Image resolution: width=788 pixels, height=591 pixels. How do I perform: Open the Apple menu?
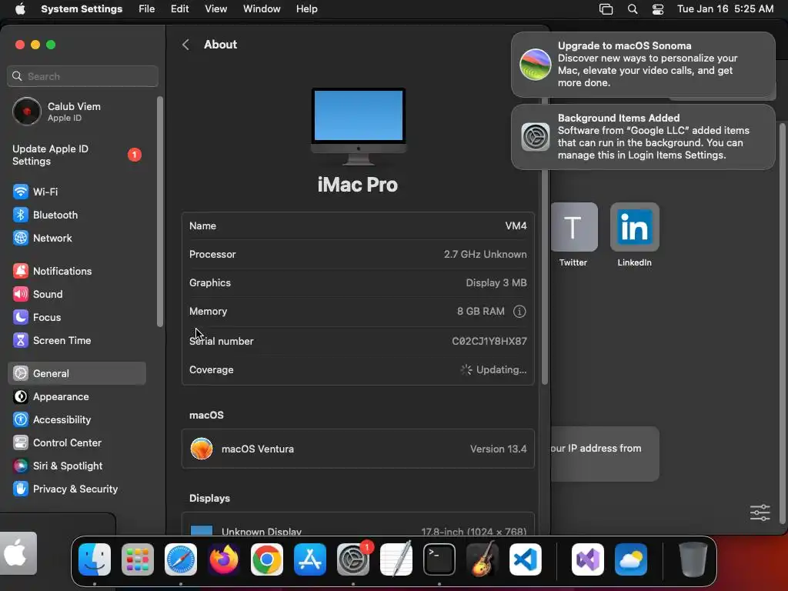pyautogui.click(x=20, y=9)
